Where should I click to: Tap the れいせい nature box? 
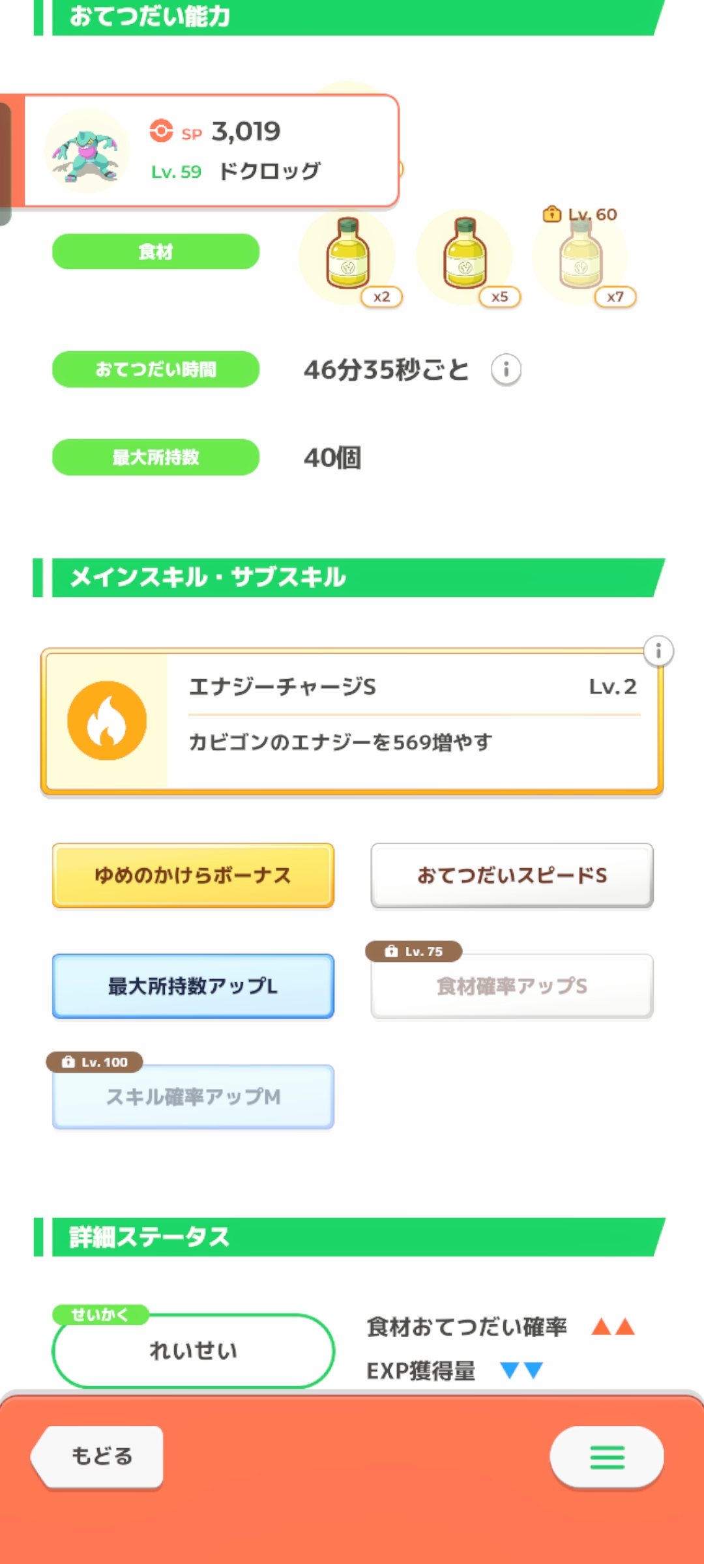[193, 1351]
